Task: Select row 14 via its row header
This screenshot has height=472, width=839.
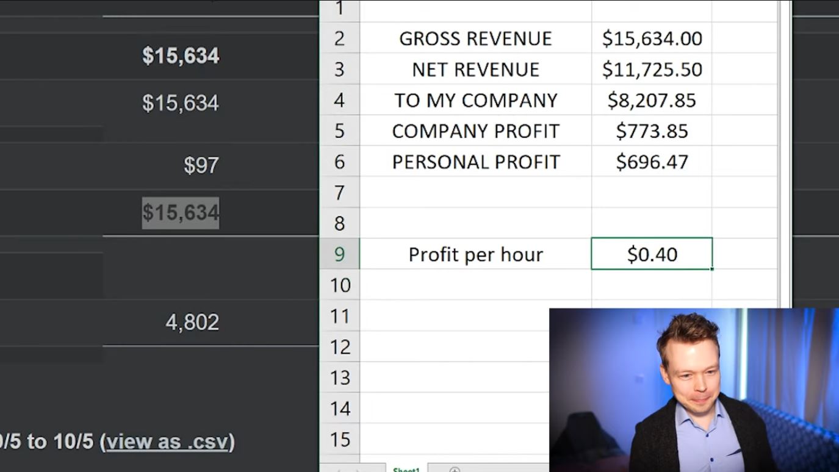Action: (x=339, y=408)
